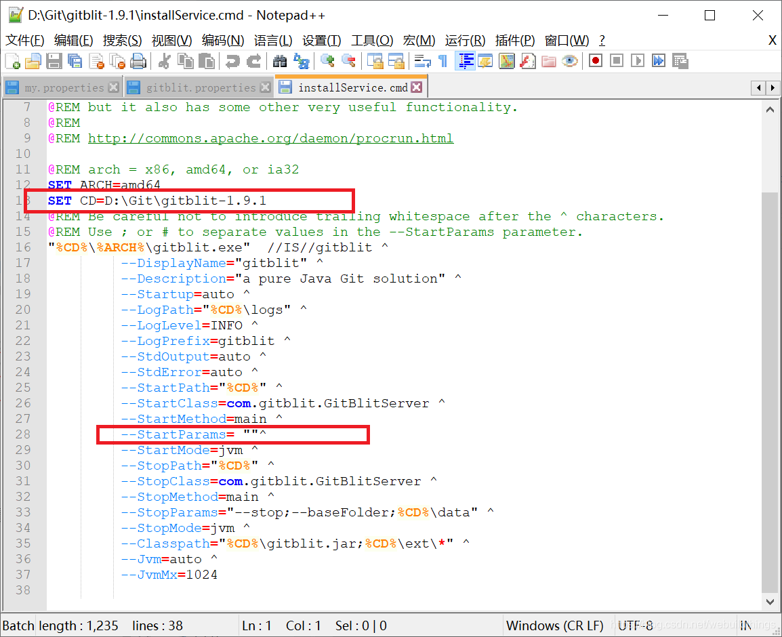Viewport: 782px width, 637px height.
Task: Save all open files
Action: 75,61
